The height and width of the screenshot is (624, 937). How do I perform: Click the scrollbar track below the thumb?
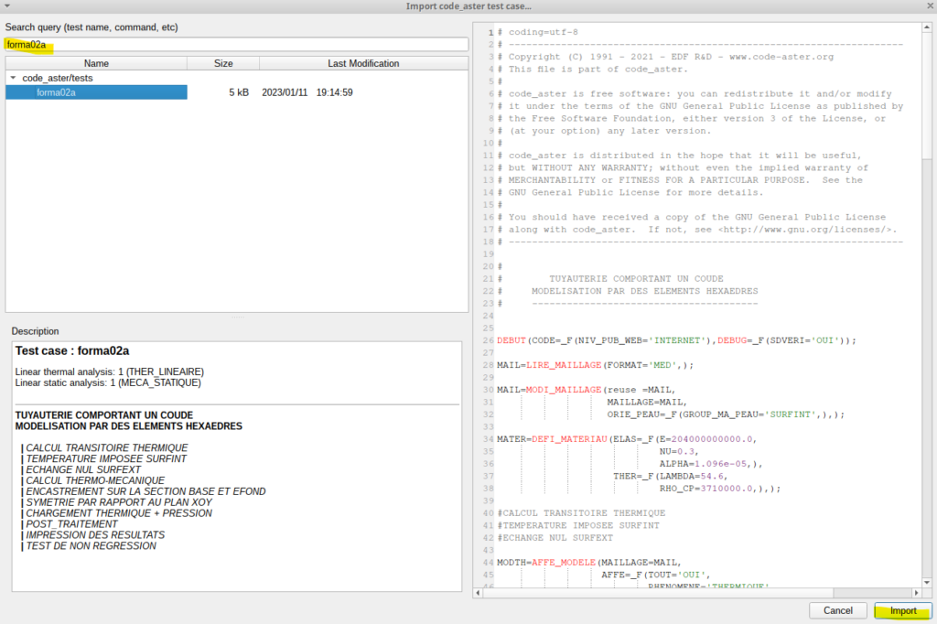[926, 366]
